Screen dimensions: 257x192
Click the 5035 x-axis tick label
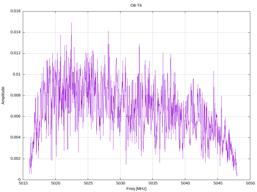point(153,183)
